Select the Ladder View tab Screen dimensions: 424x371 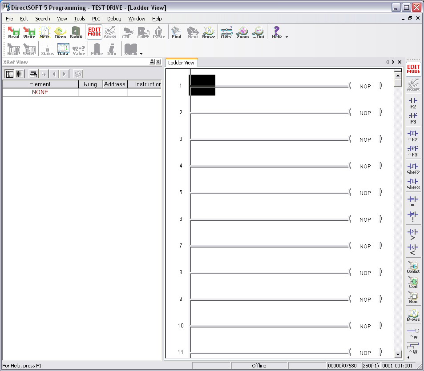[x=181, y=63]
